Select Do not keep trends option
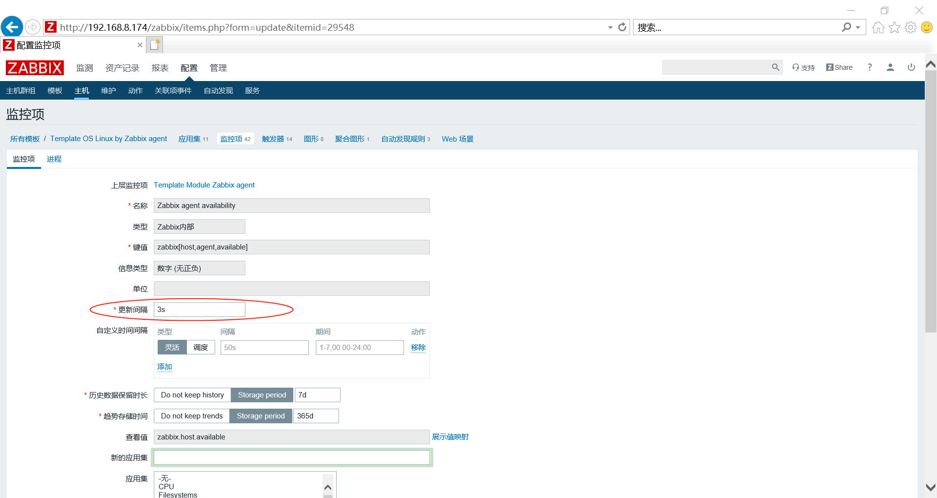Screen dimensions: 937x498 192,416
